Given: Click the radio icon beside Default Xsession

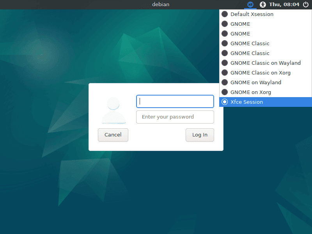Looking at the screenshot, I should (x=225, y=14).
